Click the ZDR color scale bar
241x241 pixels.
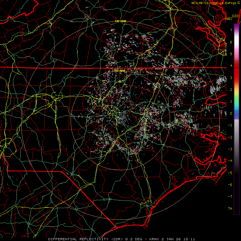(236, 119)
